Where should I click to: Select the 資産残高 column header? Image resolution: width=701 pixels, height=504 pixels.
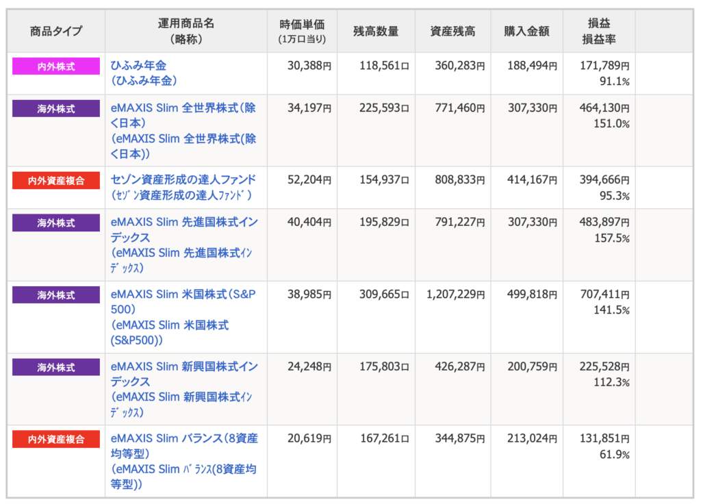click(453, 32)
